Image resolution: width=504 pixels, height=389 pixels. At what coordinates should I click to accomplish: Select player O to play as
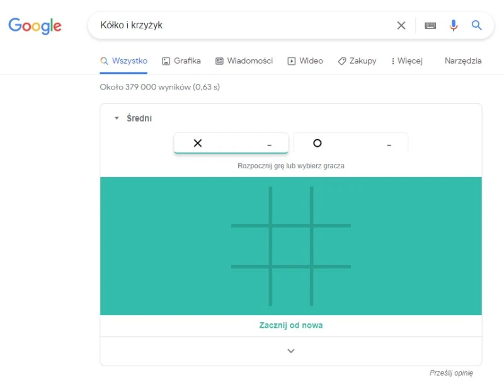(350, 144)
